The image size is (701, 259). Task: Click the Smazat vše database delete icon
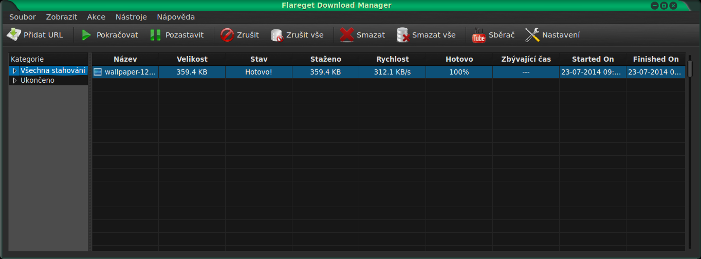coord(403,35)
